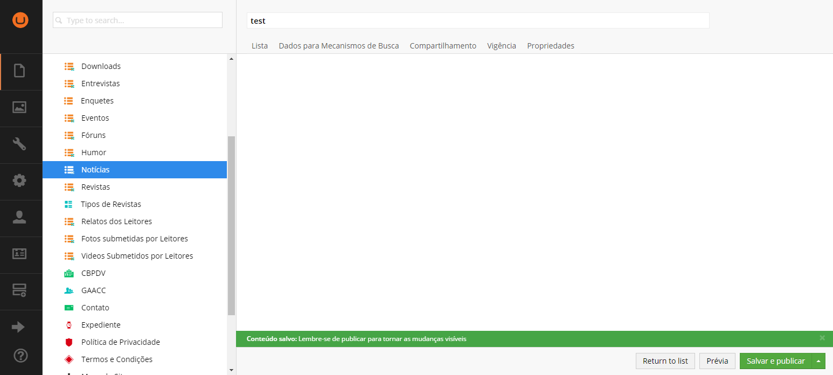Select Tipos de Revistas text
The width and height of the screenshot is (833, 375).
click(x=111, y=204)
